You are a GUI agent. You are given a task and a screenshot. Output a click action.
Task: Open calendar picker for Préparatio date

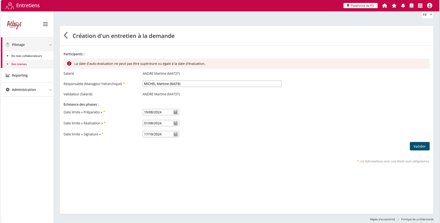(176, 112)
